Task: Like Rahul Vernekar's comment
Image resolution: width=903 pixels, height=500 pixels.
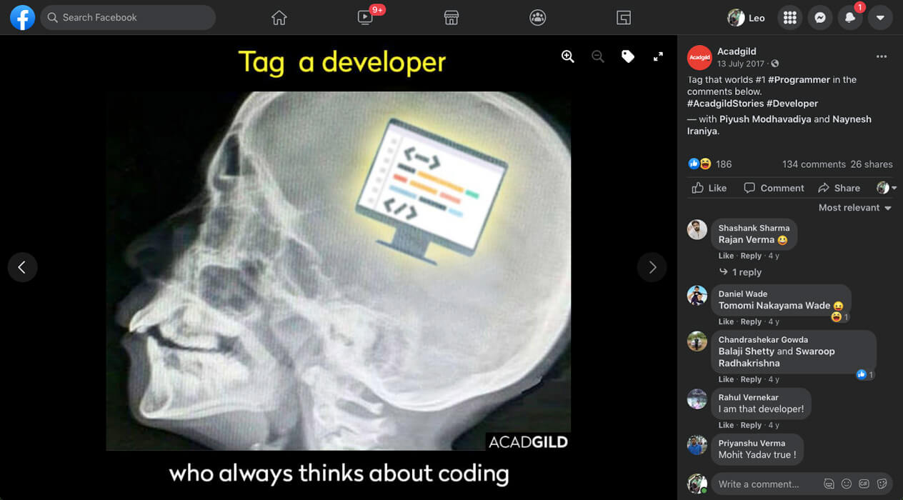Action: pos(726,425)
